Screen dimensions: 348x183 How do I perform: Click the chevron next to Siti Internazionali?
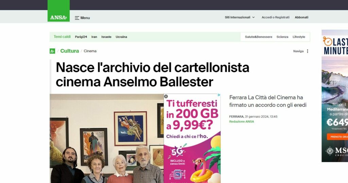coord(254,17)
